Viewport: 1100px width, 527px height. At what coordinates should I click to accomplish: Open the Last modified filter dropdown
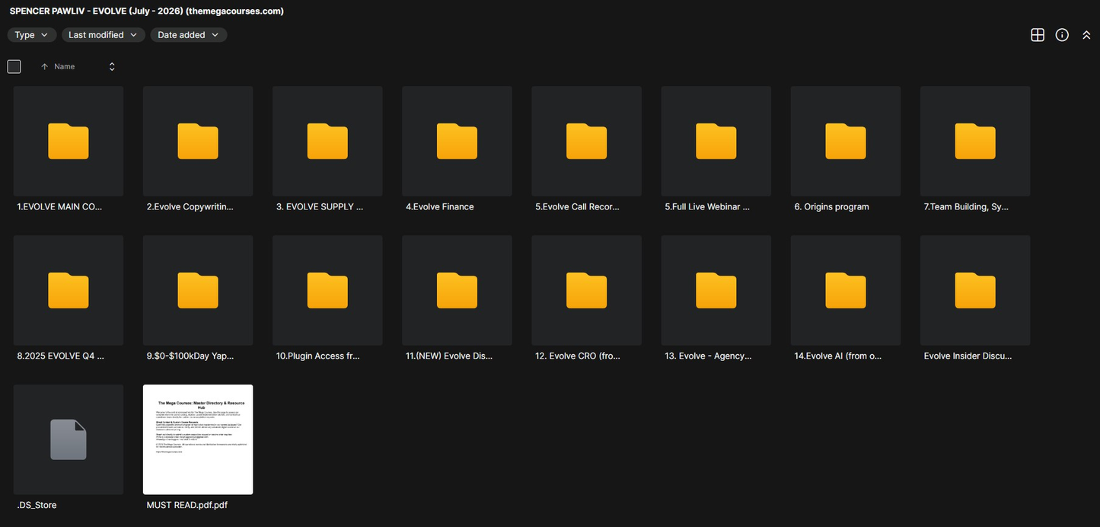103,35
